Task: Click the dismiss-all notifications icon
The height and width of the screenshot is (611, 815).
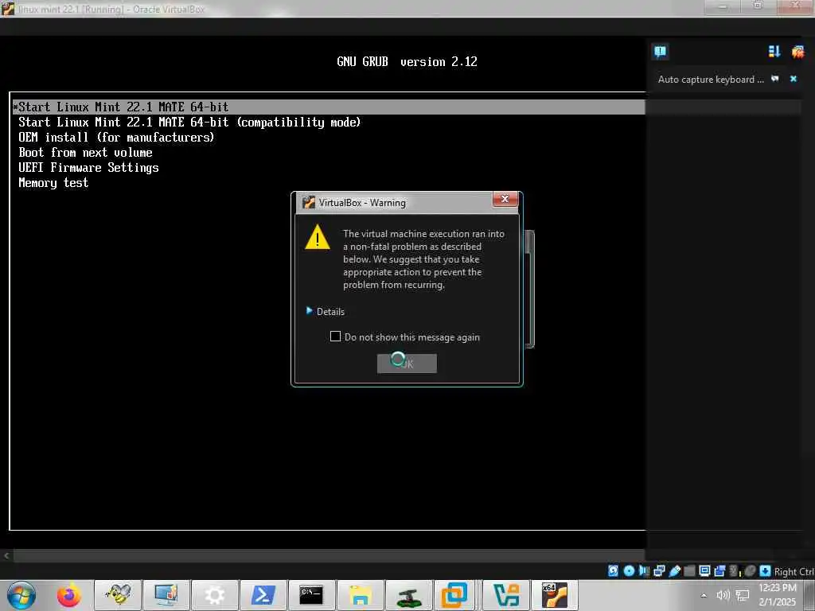Action: coord(797,51)
